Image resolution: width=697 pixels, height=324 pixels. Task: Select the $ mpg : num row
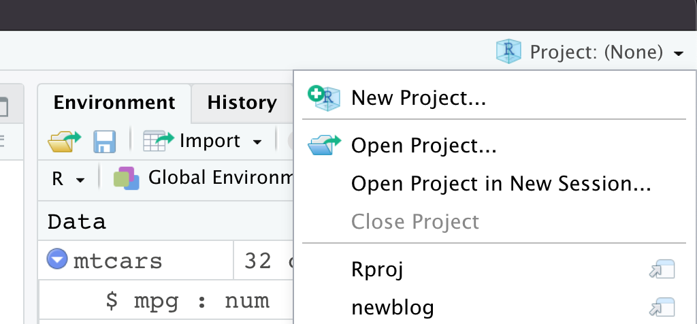tap(166, 300)
